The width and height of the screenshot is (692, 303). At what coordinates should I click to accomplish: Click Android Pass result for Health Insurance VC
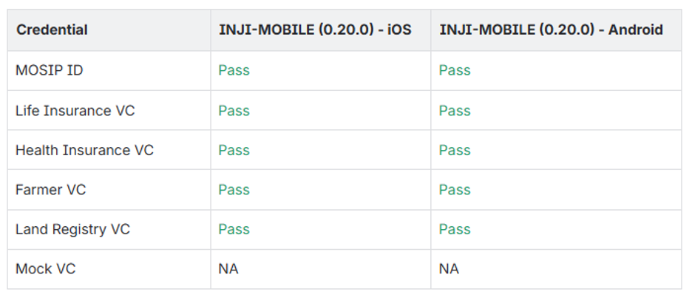[x=455, y=150]
